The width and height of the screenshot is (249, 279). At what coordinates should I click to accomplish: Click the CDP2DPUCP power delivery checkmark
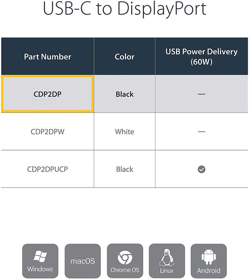[x=201, y=169]
